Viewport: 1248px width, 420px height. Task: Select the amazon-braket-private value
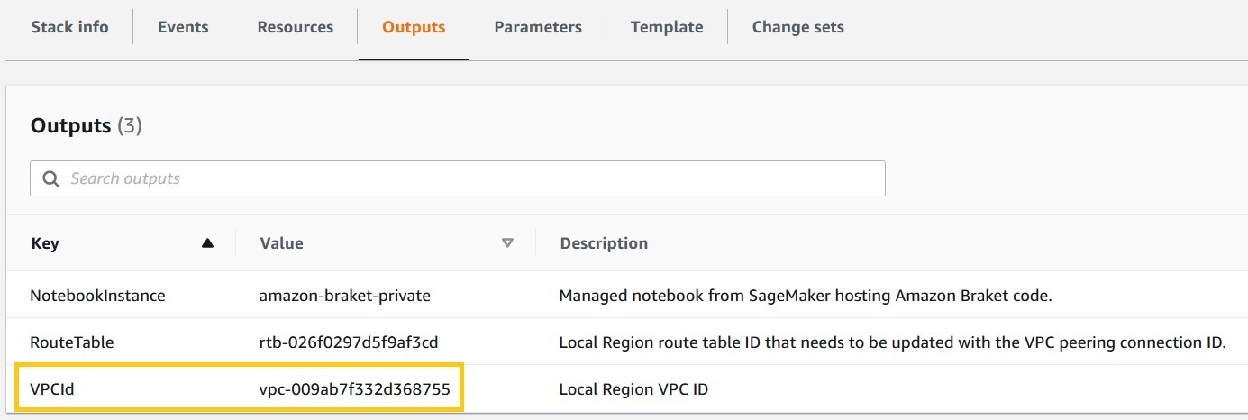345,295
